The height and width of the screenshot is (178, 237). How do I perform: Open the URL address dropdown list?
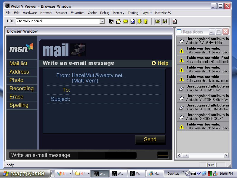click(x=102, y=21)
